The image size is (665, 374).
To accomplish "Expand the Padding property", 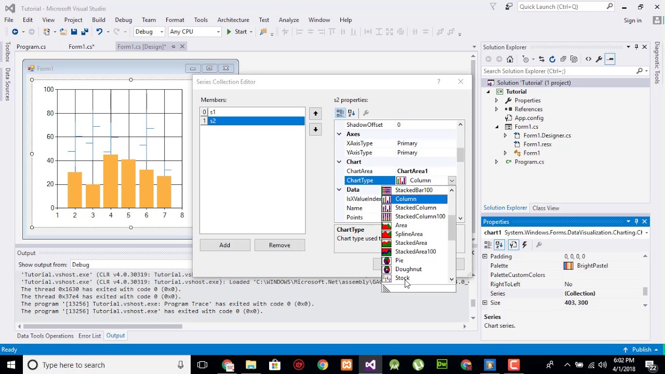I will [485, 257].
